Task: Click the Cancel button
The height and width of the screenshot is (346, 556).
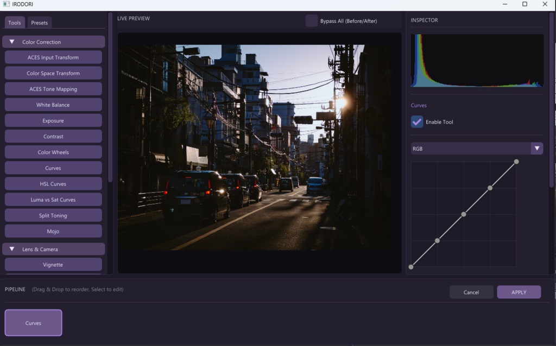Action: point(471,292)
